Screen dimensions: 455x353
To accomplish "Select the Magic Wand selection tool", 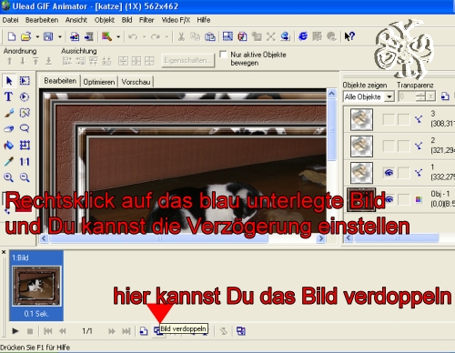I will coord(25,113).
